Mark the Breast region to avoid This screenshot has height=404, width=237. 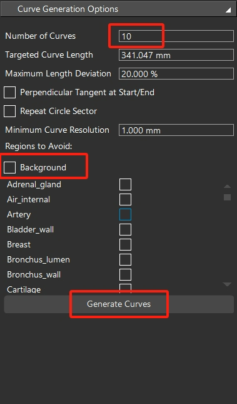[125, 244]
